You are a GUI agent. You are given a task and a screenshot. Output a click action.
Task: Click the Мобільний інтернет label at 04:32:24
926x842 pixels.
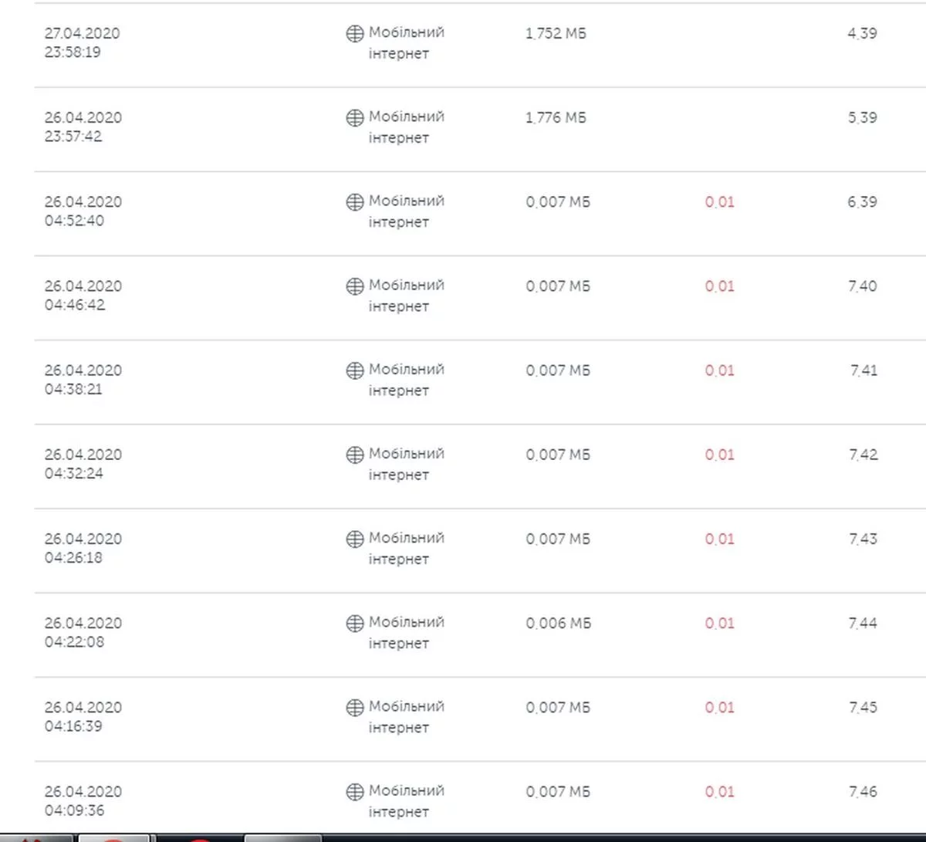(x=406, y=464)
